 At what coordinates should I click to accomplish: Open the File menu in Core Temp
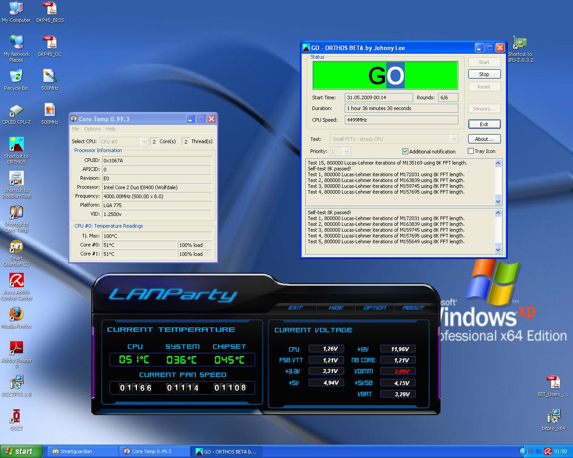[x=75, y=129]
